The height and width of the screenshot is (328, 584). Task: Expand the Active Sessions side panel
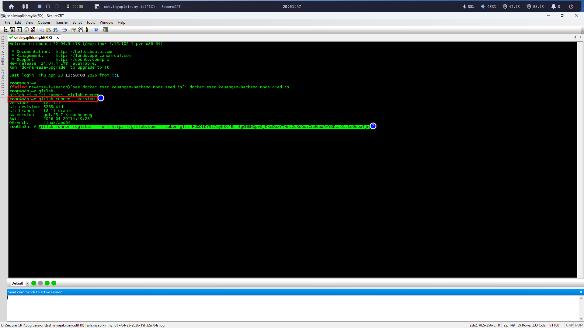pyautogui.click(x=3, y=82)
